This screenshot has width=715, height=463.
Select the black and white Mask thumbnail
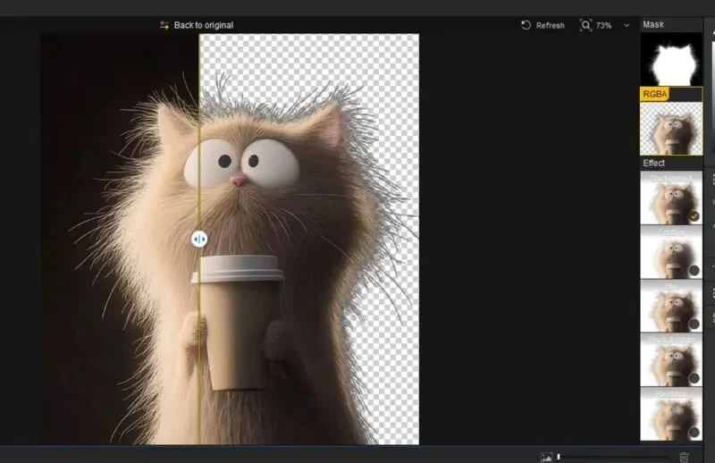click(671, 59)
